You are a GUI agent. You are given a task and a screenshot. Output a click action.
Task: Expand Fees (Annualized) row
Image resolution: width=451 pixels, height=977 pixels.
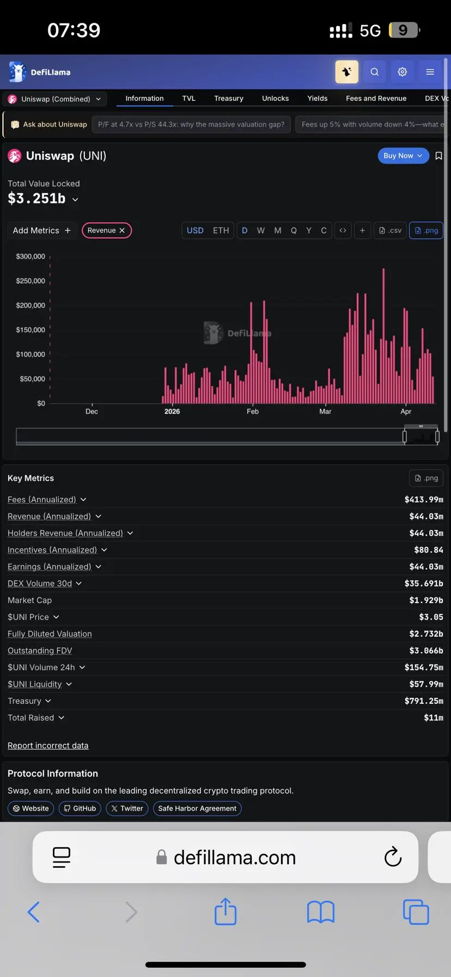(83, 499)
